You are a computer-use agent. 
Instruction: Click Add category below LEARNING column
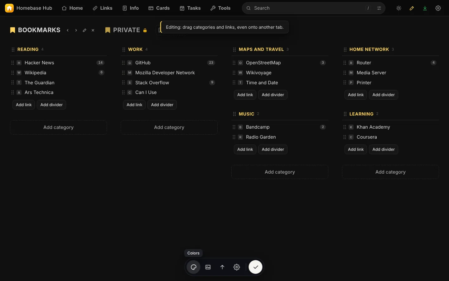pos(390,172)
